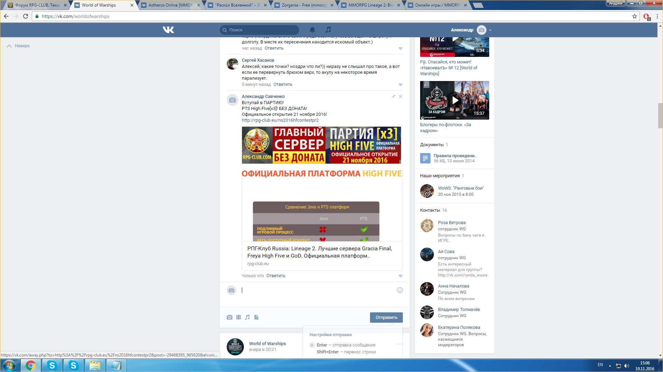Open Ая Сова contact link
This screenshot has height=372, width=663.
click(446, 252)
